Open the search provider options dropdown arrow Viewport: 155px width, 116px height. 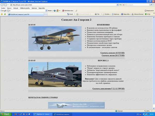pyautogui.click(x=153, y=5)
